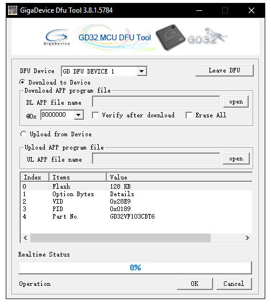
Task: Click the GigaDevice logo in banner
Action: point(57,37)
